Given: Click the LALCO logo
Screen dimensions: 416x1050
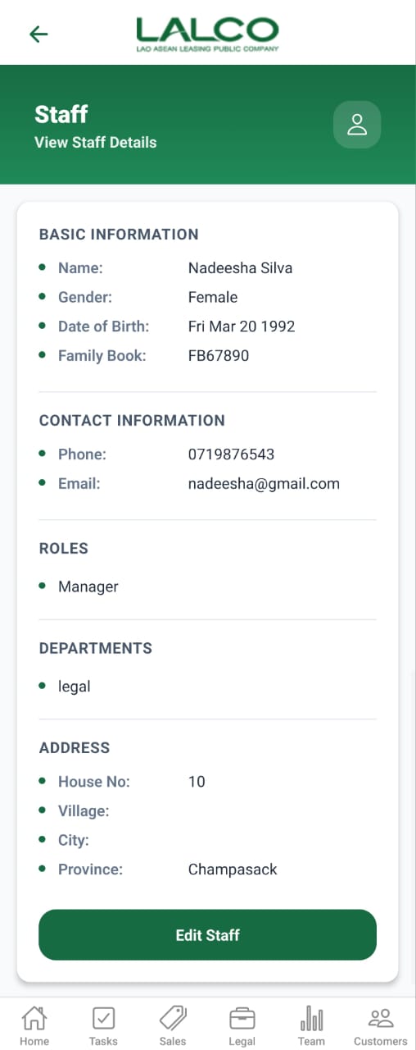Looking at the screenshot, I should (207, 34).
